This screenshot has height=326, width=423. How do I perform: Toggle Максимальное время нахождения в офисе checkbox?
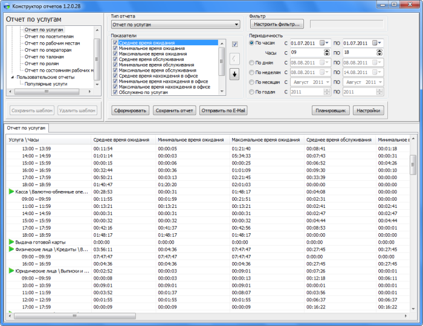click(115, 87)
